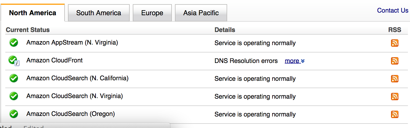Click 'Amazon AppStream (N. Virginia)' service name

pyautogui.click(x=72, y=42)
